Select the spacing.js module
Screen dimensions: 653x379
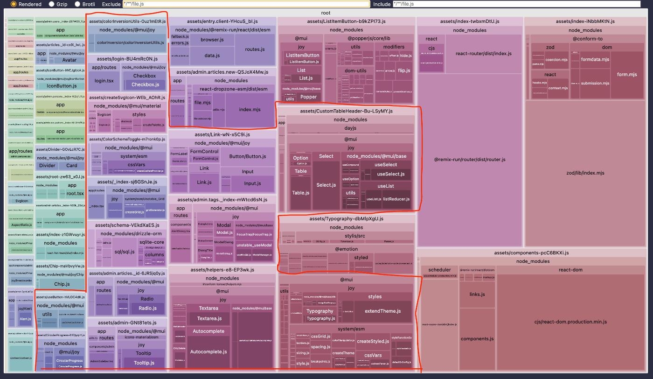click(x=320, y=347)
